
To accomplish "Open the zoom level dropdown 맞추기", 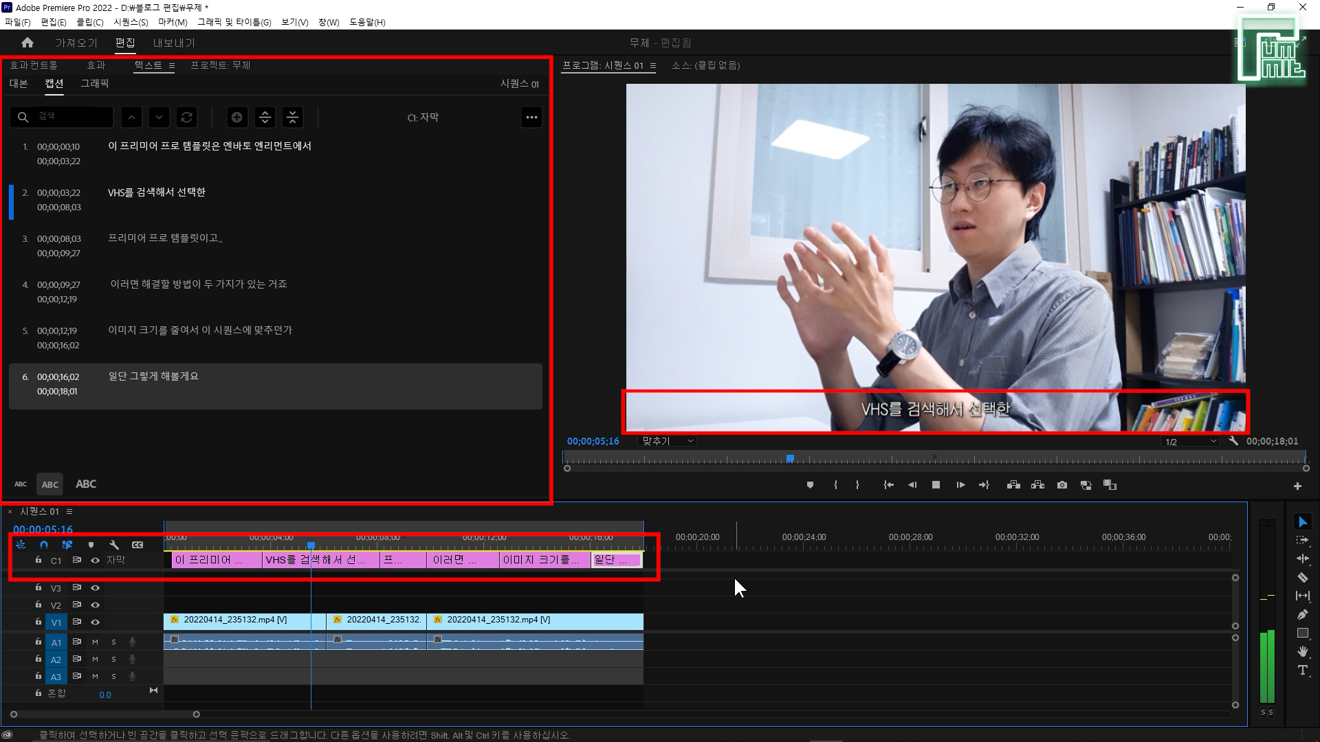I will click(x=667, y=441).
